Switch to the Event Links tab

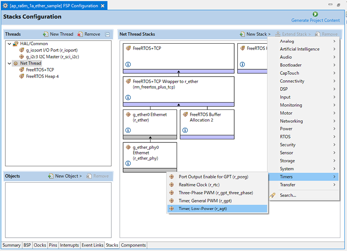coord(92,245)
